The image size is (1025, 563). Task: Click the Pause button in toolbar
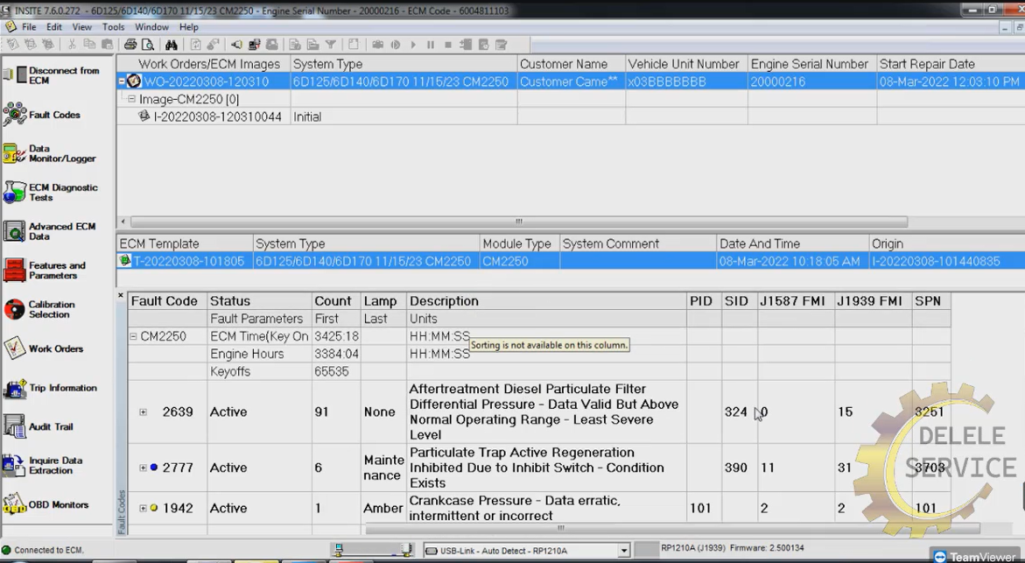click(x=430, y=45)
